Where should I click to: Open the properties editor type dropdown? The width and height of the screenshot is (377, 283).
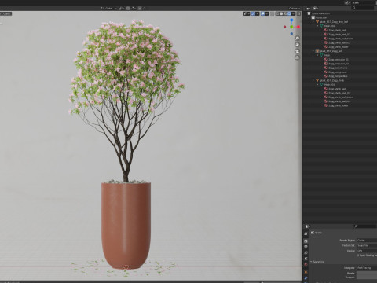click(x=308, y=226)
